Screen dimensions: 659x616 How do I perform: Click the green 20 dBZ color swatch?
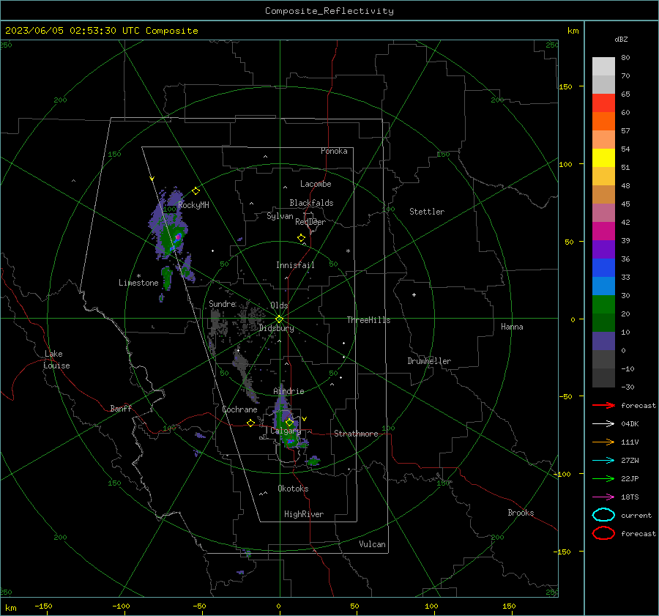point(603,304)
